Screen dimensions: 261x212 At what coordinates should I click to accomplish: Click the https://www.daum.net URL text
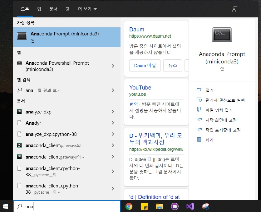(x=150, y=36)
